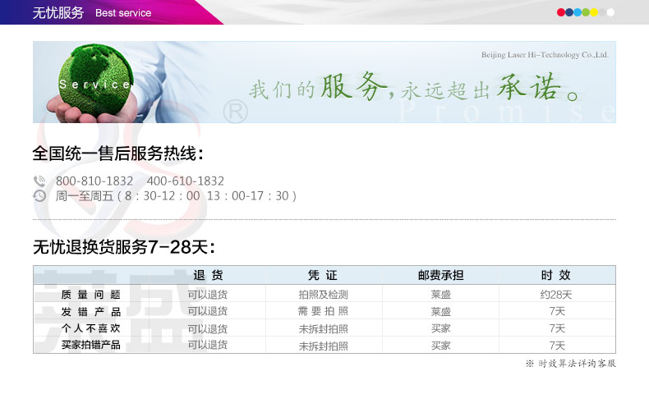The image size is (649, 394).
Task: Select the dark blue color dot
Action: click(x=569, y=12)
